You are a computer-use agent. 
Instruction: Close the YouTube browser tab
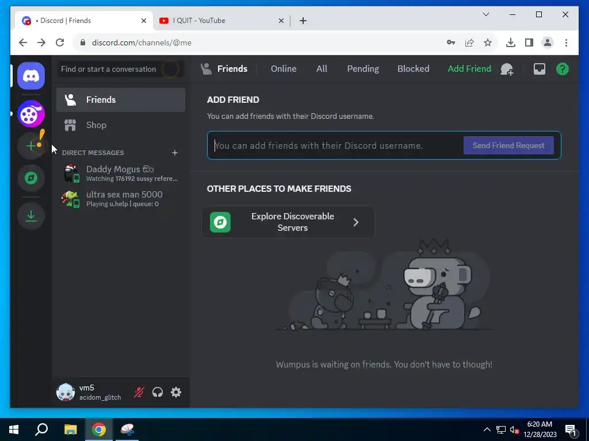281,21
